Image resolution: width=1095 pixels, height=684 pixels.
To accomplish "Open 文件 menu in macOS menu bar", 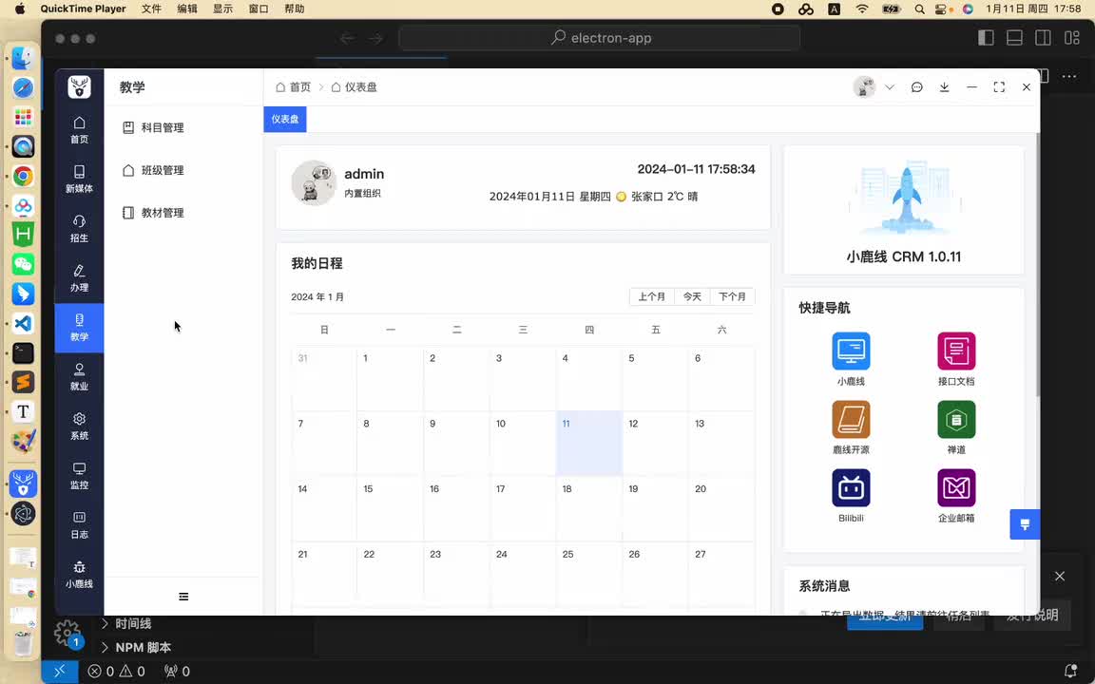I will point(151,9).
